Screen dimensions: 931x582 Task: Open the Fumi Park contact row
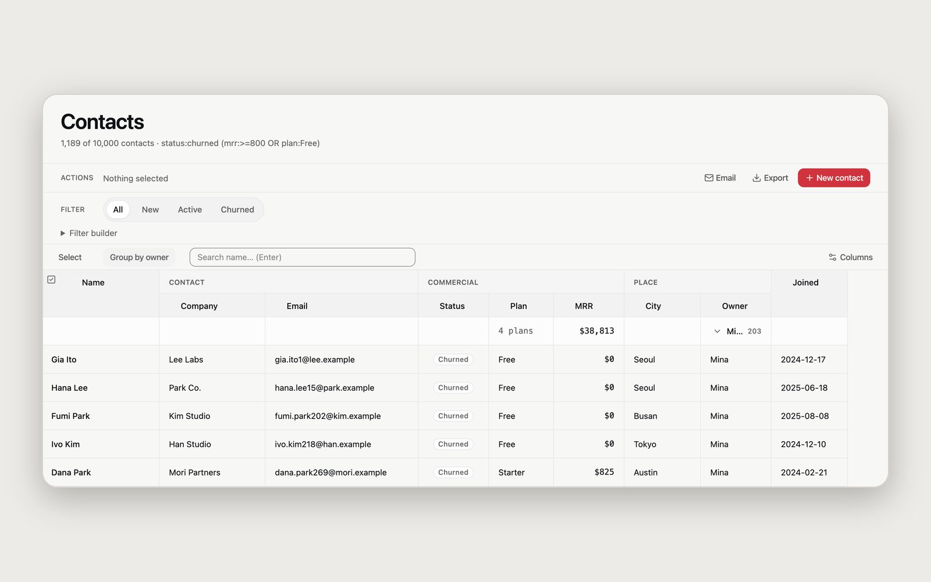click(x=445, y=416)
